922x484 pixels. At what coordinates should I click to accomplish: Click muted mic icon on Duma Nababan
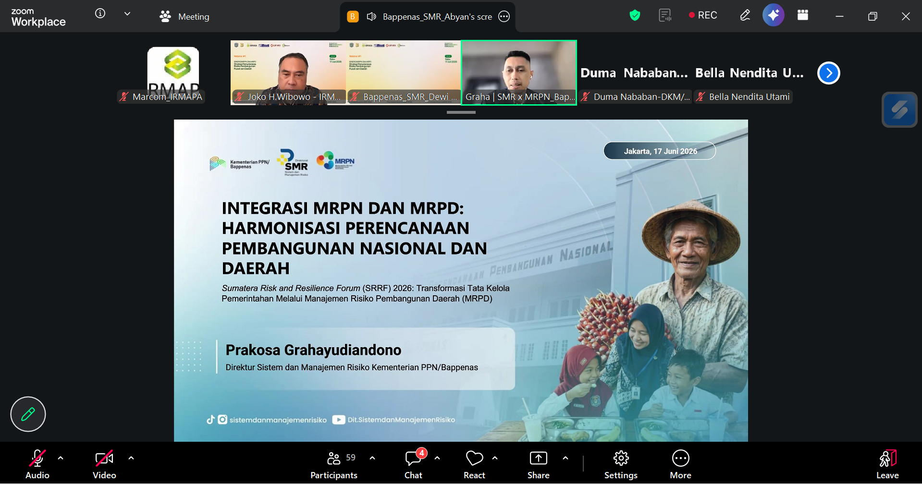pyautogui.click(x=585, y=97)
